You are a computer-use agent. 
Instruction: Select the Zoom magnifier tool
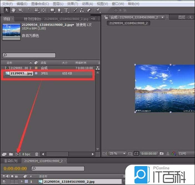(20, 10)
